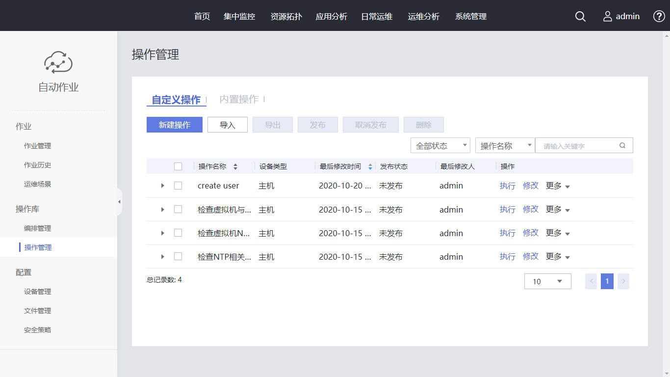This screenshot has height=377, width=670.
Task: Open 更多 dropdown for create user row
Action: [558, 186]
